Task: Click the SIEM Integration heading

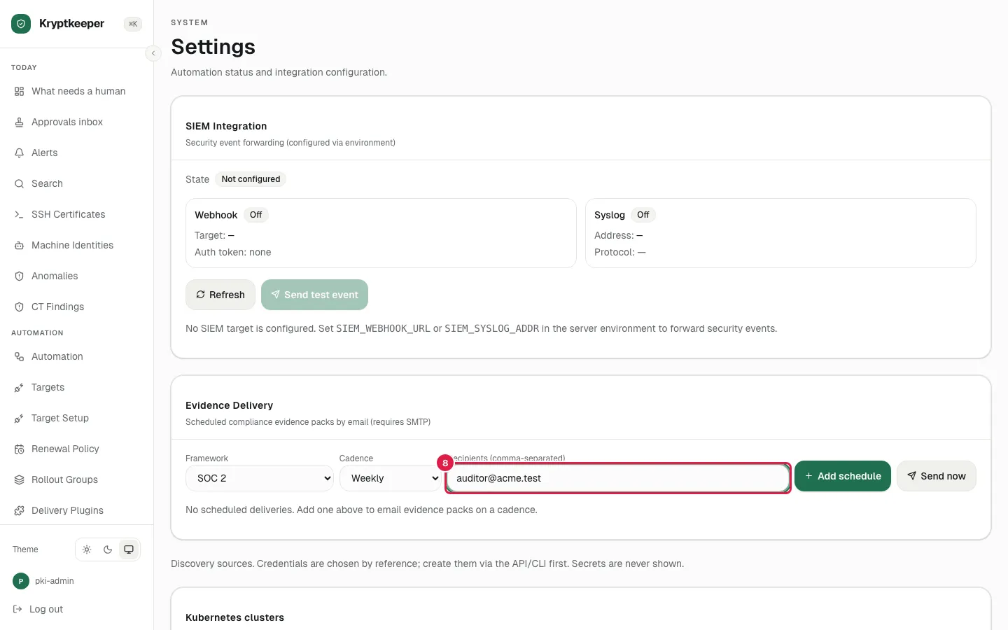Action: (x=226, y=126)
